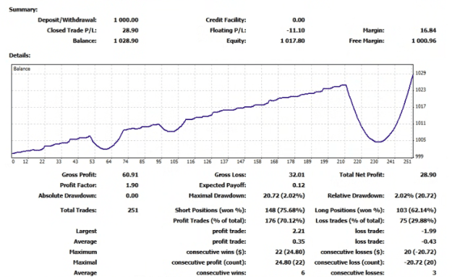
Task: Click the average profit trade value 0.35
Action: [x=299, y=242]
